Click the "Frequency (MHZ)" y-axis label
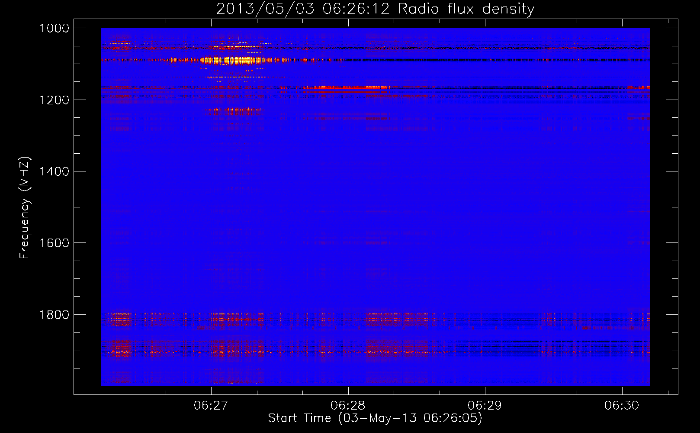 coord(25,208)
